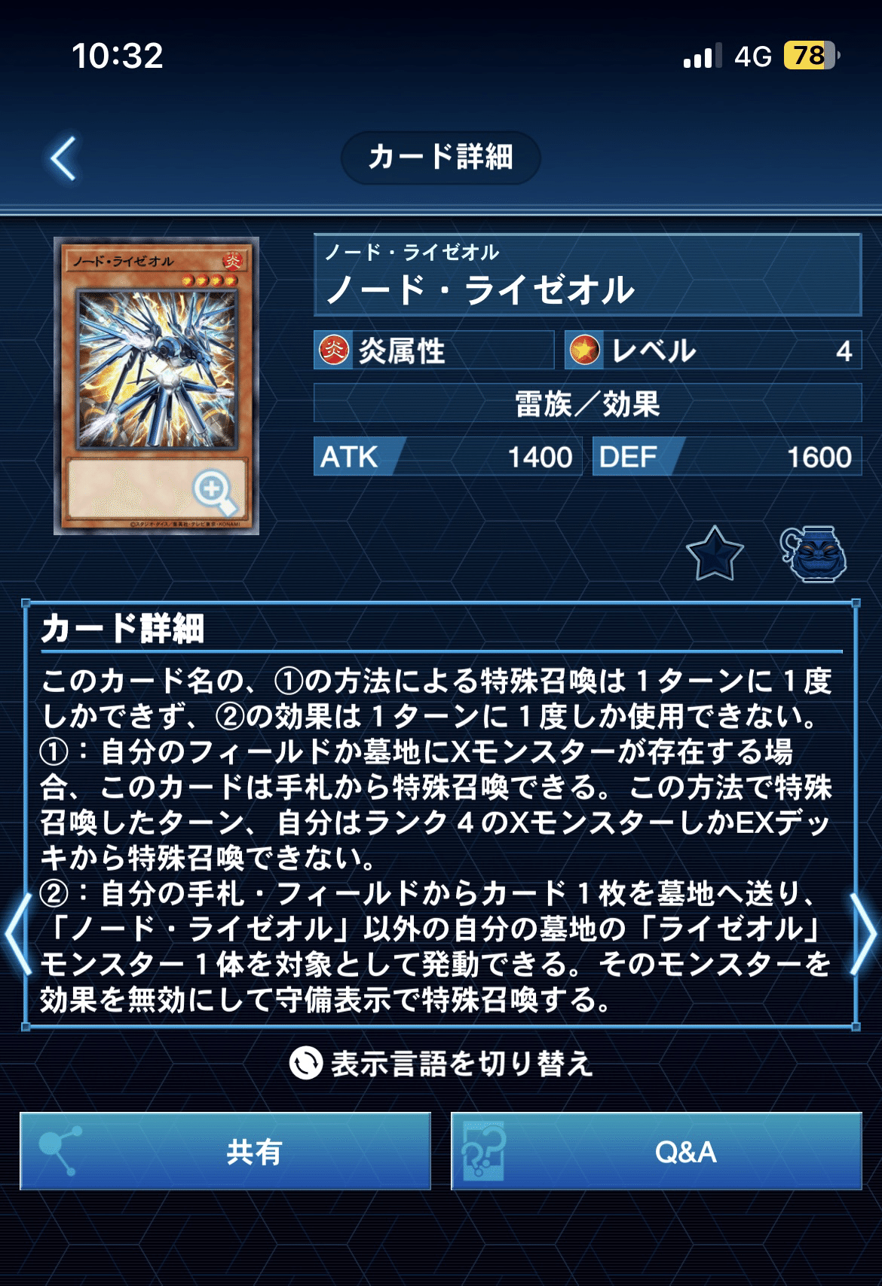Screen dimensions: 882x1286
Task: Tap the circular swap language icon
Action: click(306, 1064)
